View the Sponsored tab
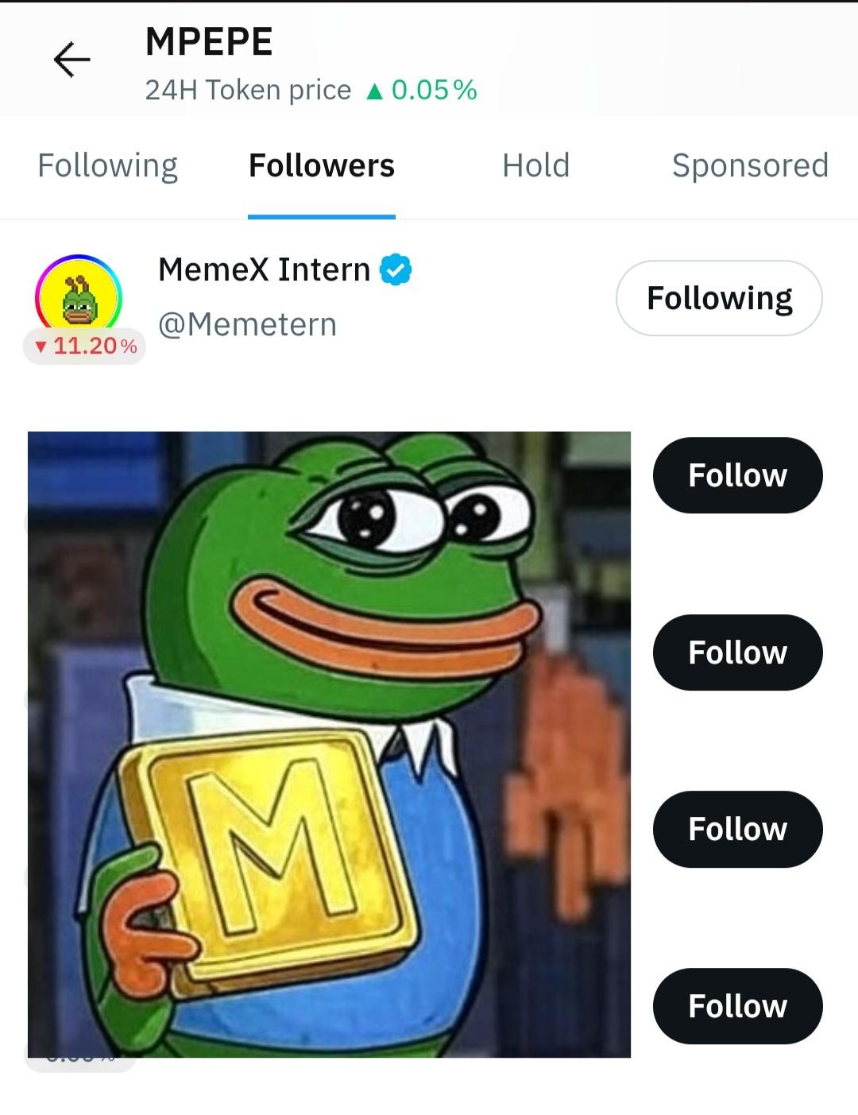 pos(749,165)
